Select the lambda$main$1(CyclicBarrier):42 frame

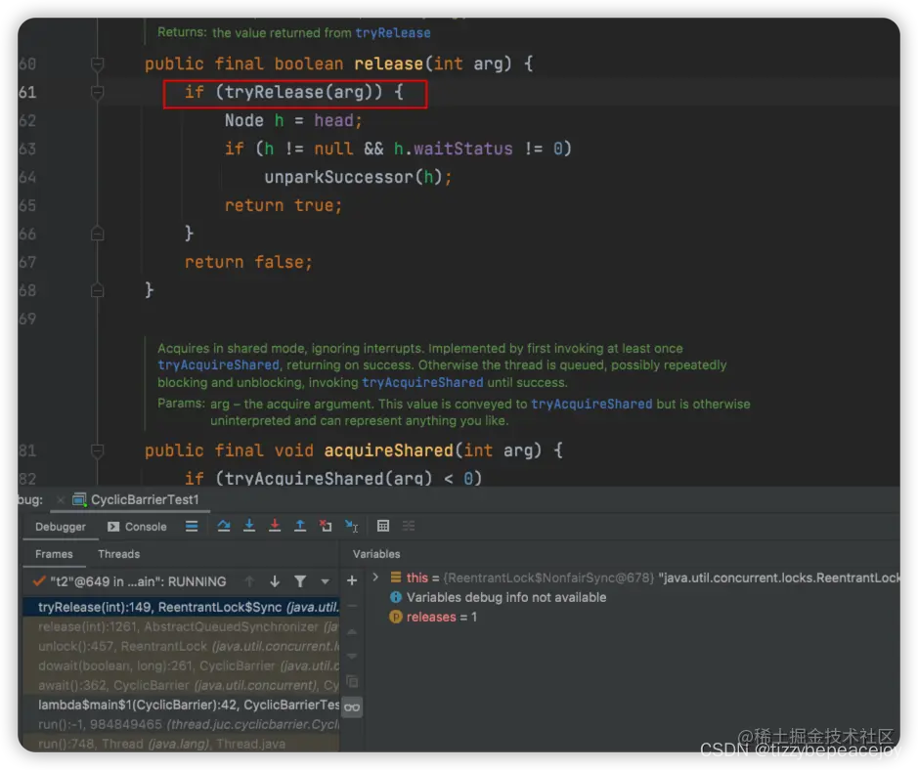(182, 705)
